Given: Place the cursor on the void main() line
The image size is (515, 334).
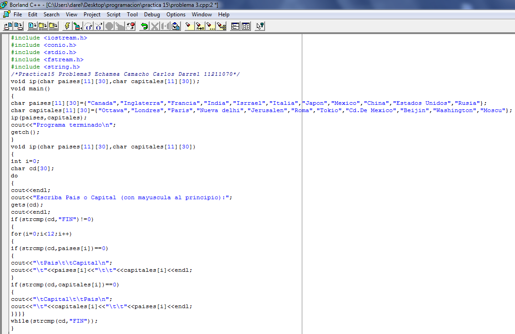Looking at the screenshot, I should pos(32,88).
